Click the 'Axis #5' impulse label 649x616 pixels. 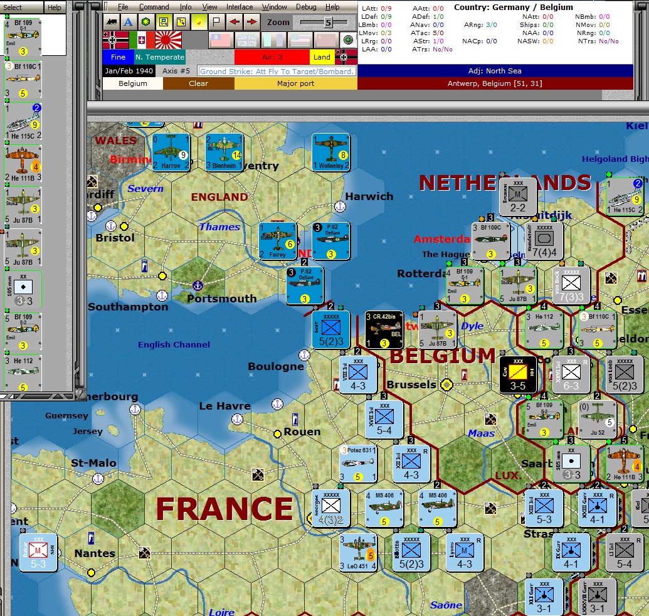click(176, 71)
